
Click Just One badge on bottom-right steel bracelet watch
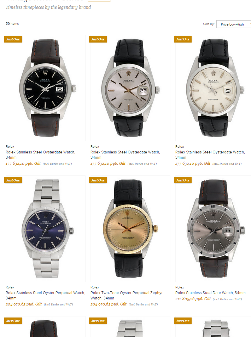183,321
